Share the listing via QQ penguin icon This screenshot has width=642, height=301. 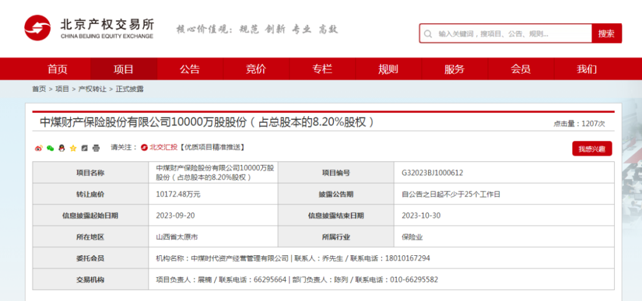(61, 148)
